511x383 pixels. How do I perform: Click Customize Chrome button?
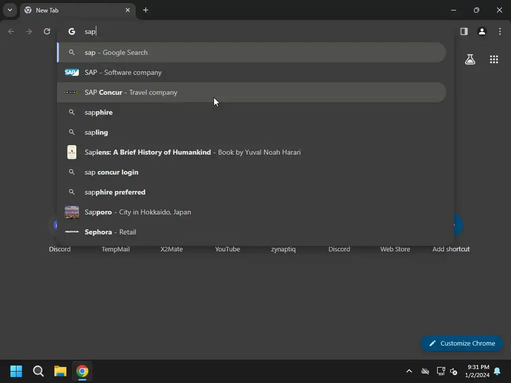pyautogui.click(x=462, y=343)
